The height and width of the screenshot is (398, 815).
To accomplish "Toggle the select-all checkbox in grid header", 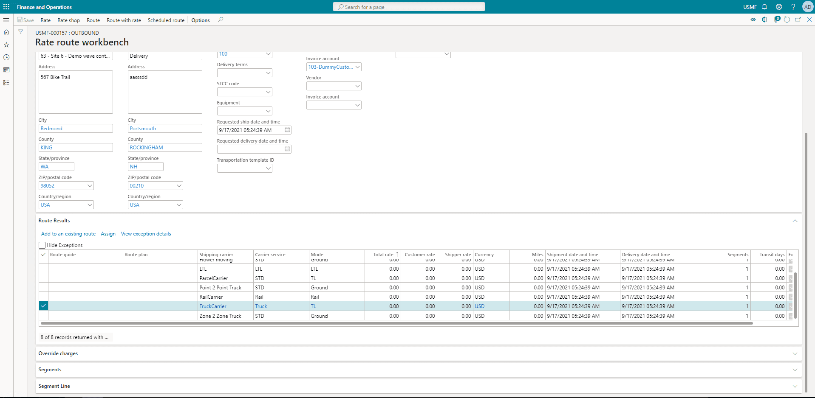I will [x=43, y=255].
